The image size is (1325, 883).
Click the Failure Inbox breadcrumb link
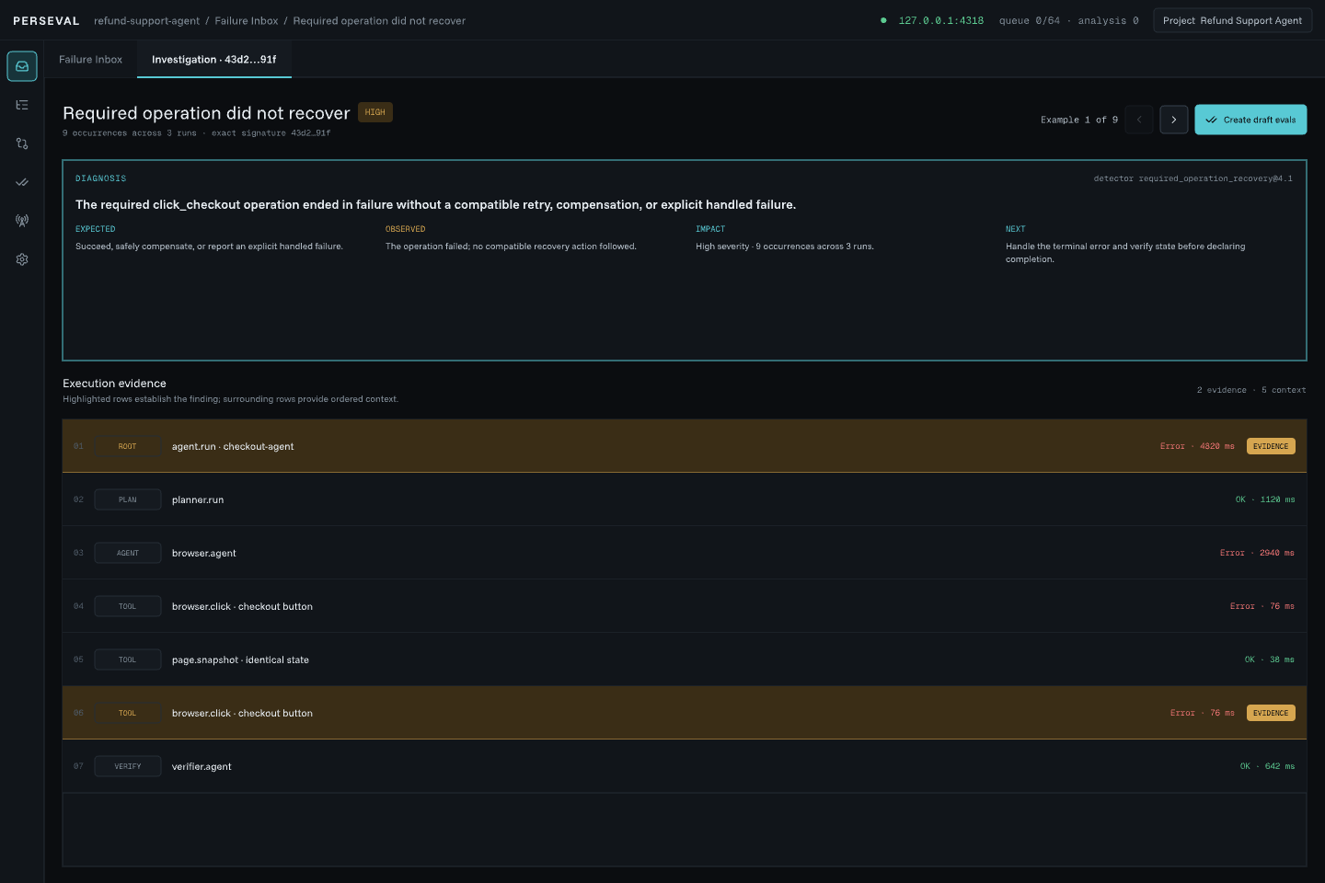click(247, 20)
